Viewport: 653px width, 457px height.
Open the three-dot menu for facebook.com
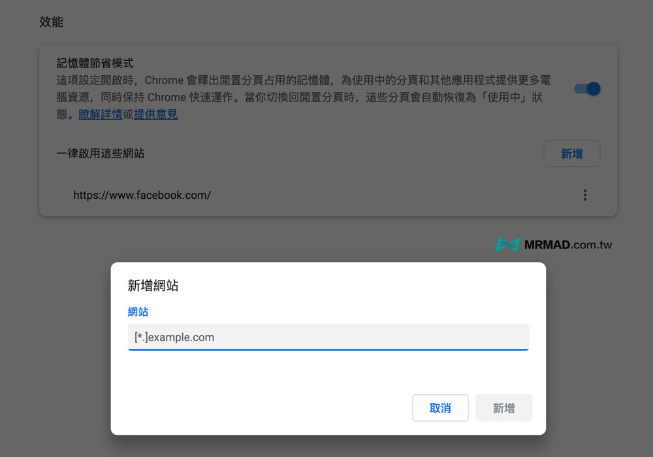pos(584,195)
